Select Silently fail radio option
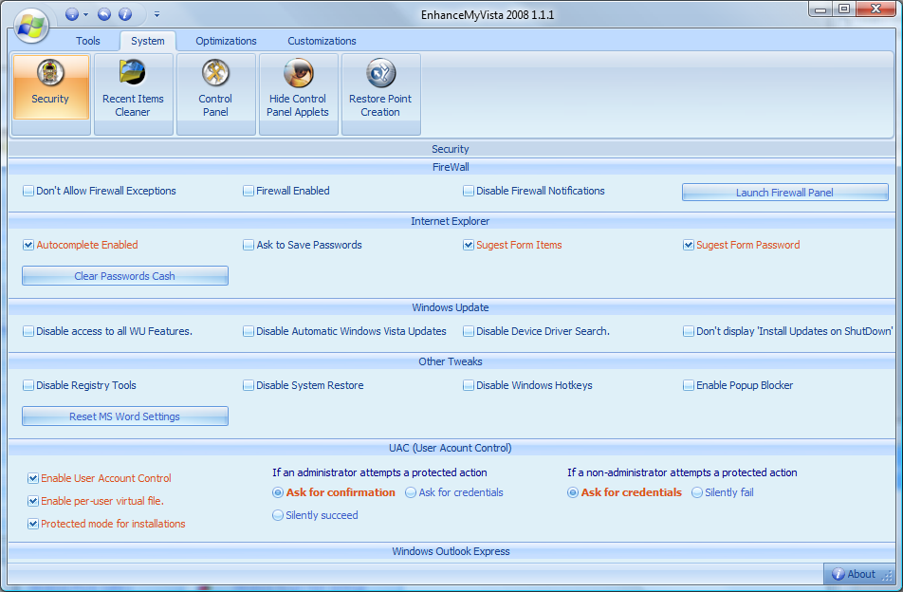903x592 pixels. [697, 492]
